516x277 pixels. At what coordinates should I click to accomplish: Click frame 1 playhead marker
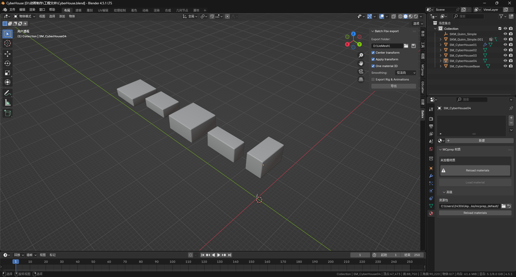click(16, 261)
